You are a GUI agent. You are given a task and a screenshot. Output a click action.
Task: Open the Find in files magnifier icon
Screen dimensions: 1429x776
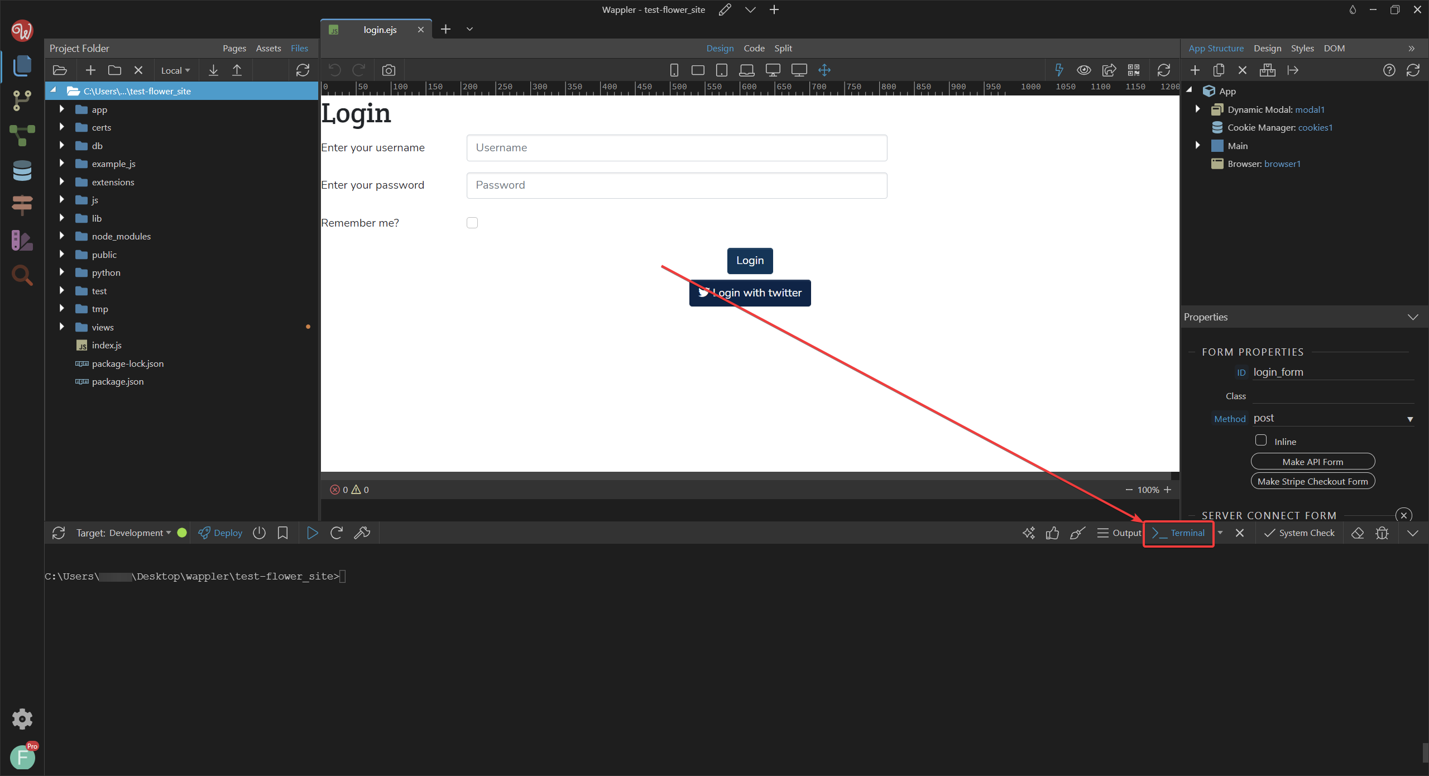click(22, 275)
